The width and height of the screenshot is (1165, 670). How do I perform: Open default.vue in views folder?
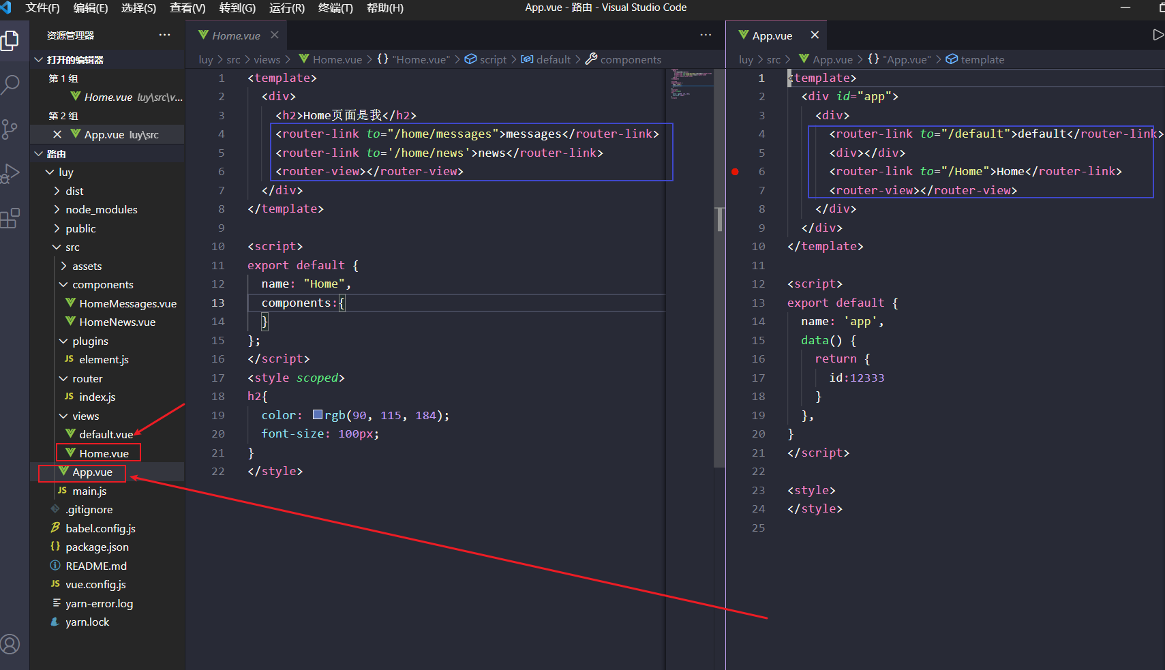(x=106, y=434)
